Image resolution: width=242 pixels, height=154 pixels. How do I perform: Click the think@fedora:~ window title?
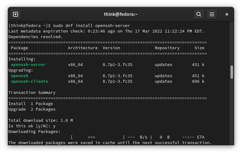tap(121, 14)
